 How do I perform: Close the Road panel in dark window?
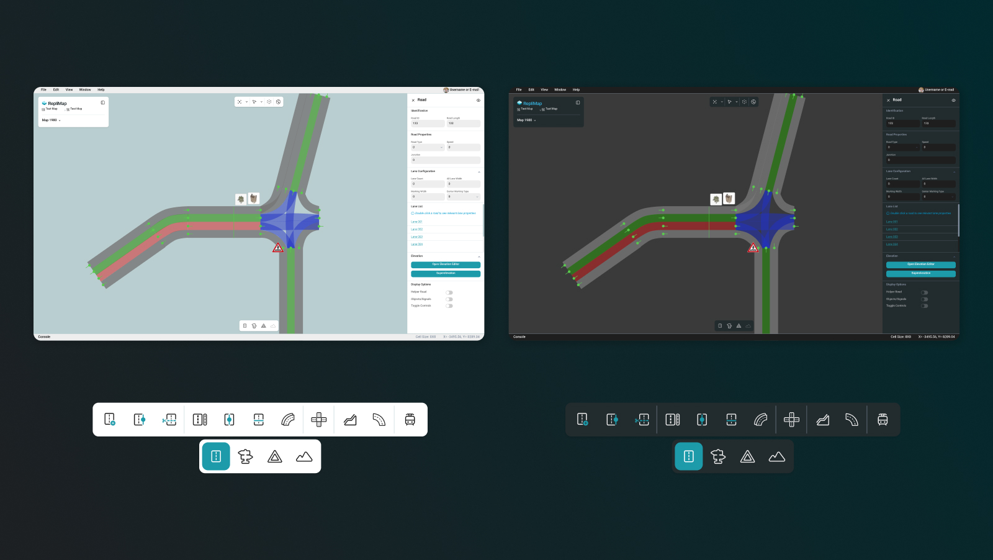[x=888, y=100]
